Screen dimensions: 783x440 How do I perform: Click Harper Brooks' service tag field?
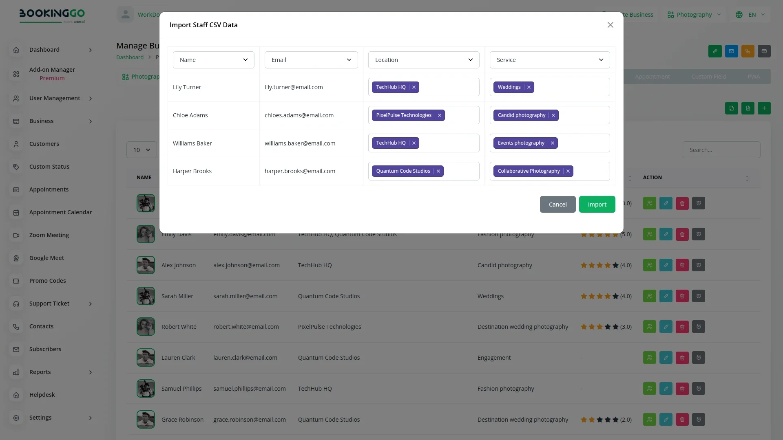[x=591, y=171]
